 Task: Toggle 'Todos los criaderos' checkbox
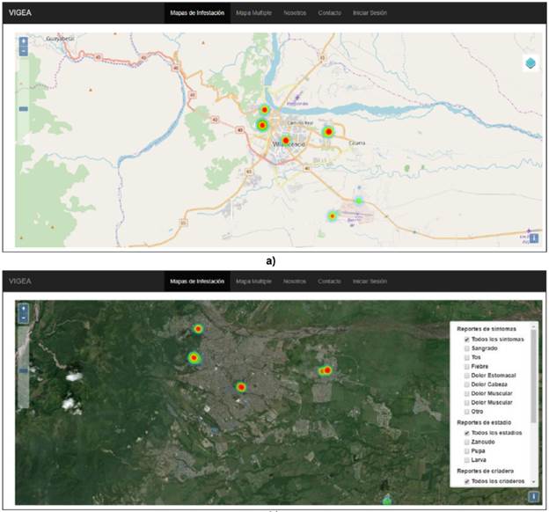466,481
